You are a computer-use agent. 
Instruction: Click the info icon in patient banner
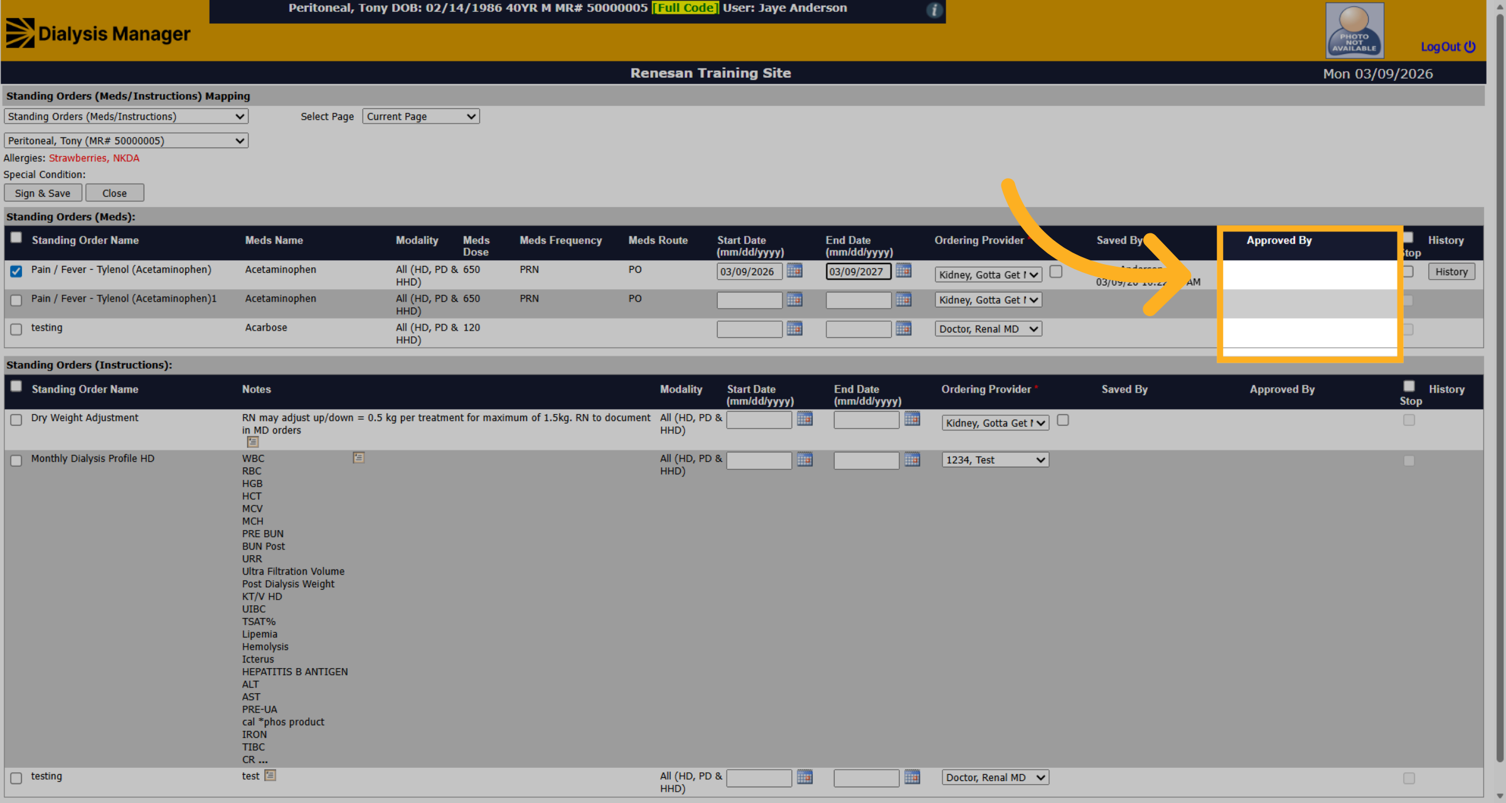pyautogui.click(x=934, y=10)
